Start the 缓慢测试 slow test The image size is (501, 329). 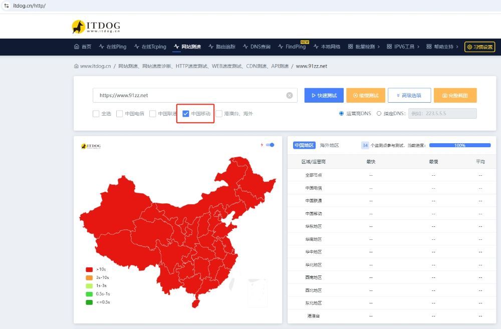[x=366, y=96]
